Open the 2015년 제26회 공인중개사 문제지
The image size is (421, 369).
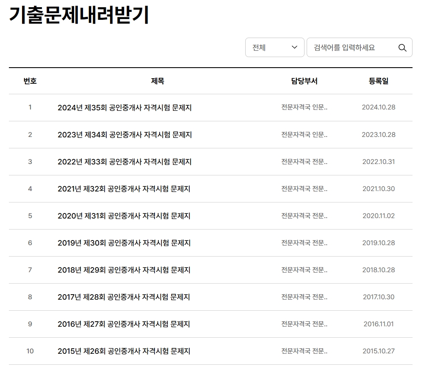[x=125, y=351]
